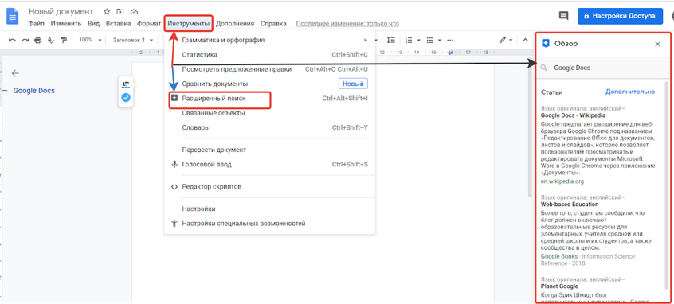Open the Вид menu
This screenshot has height=304, width=674.
coord(93,24)
